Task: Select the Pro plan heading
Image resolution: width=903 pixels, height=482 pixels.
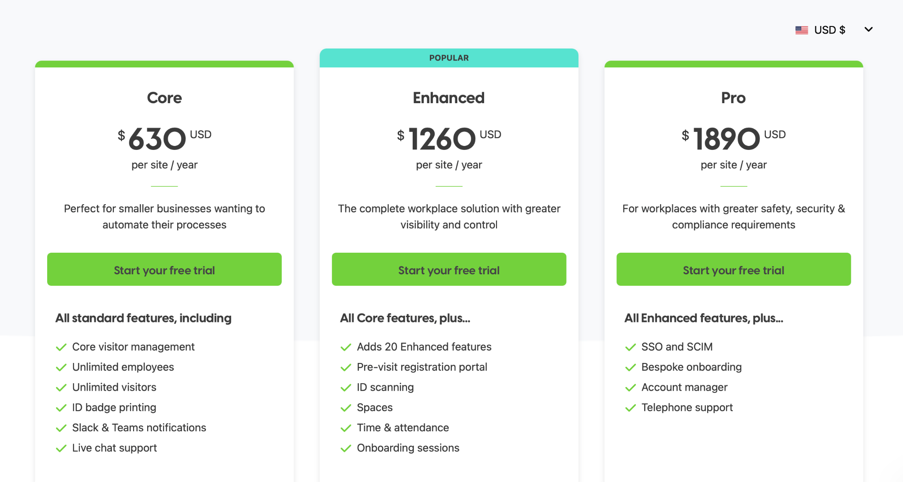Action: [733, 98]
